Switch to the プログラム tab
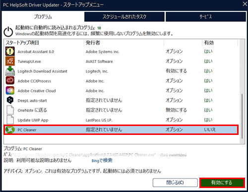The height and width of the screenshot is (192, 248). (43, 16)
